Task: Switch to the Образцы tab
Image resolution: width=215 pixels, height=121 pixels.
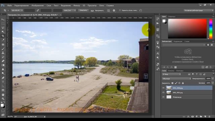Action: 172,16
